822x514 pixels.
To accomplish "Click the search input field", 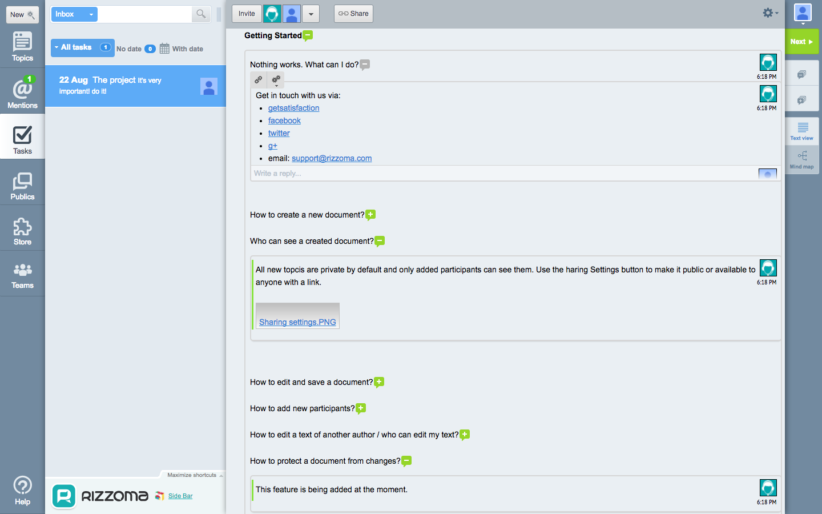I will (144, 14).
